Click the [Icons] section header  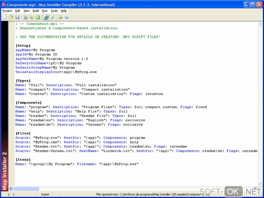[23, 159]
